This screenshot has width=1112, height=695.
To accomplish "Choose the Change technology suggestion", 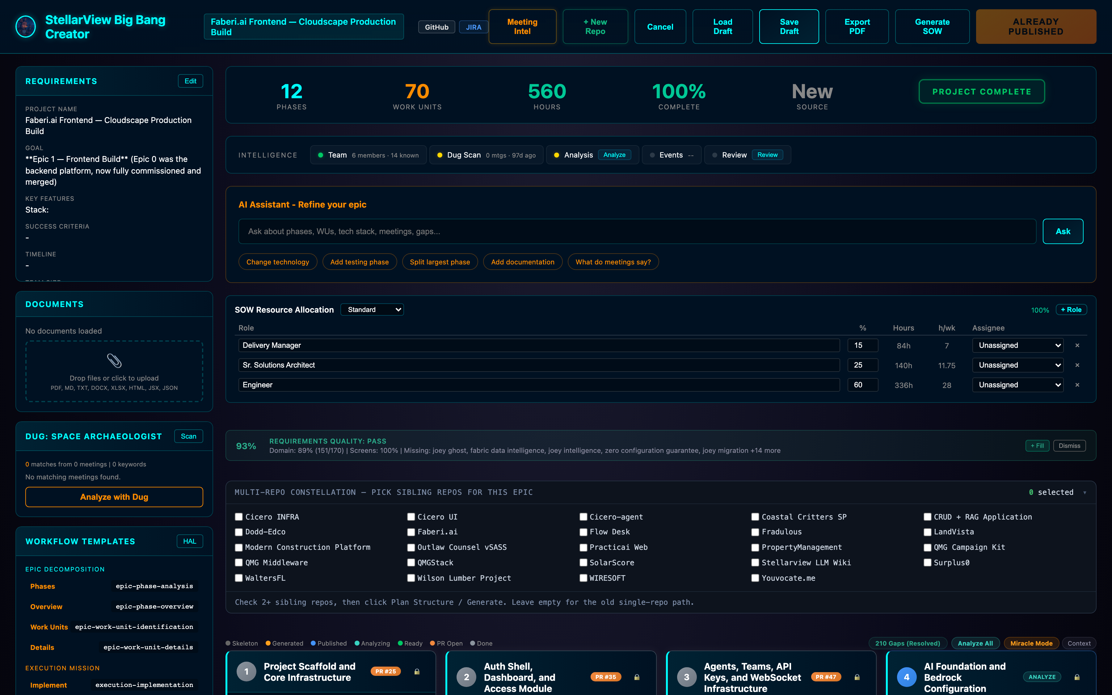I will pos(278,262).
